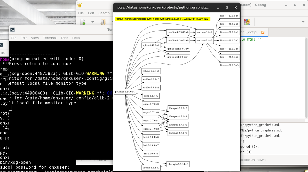
Task: Click the Open file icon in Geany
Action: pos(103,22)
